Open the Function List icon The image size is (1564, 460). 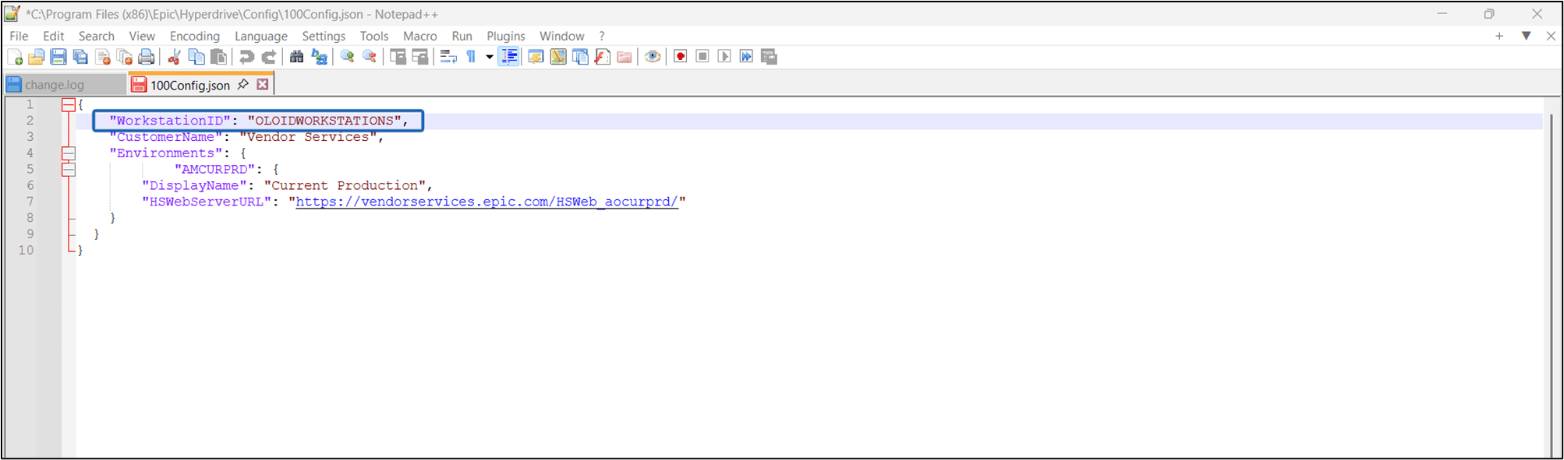602,57
